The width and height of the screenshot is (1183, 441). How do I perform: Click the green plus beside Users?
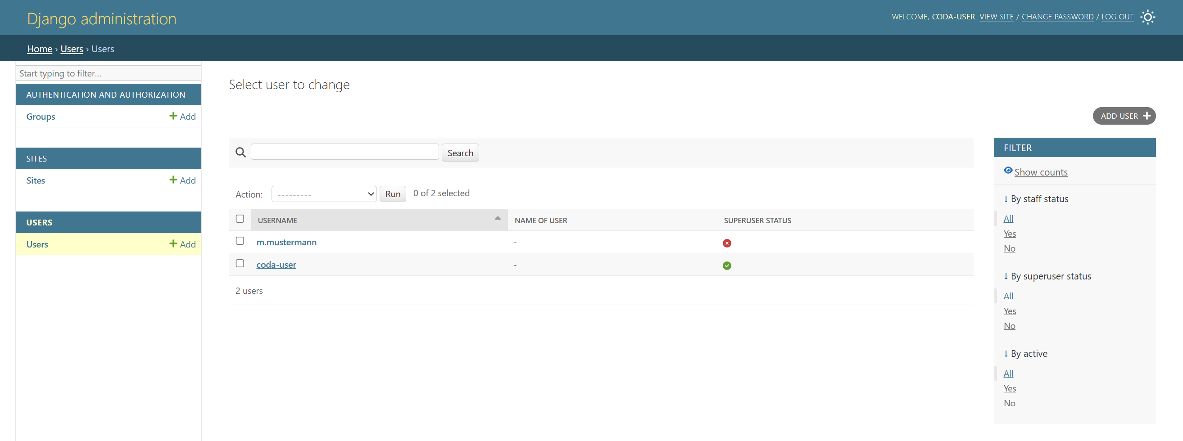point(173,243)
